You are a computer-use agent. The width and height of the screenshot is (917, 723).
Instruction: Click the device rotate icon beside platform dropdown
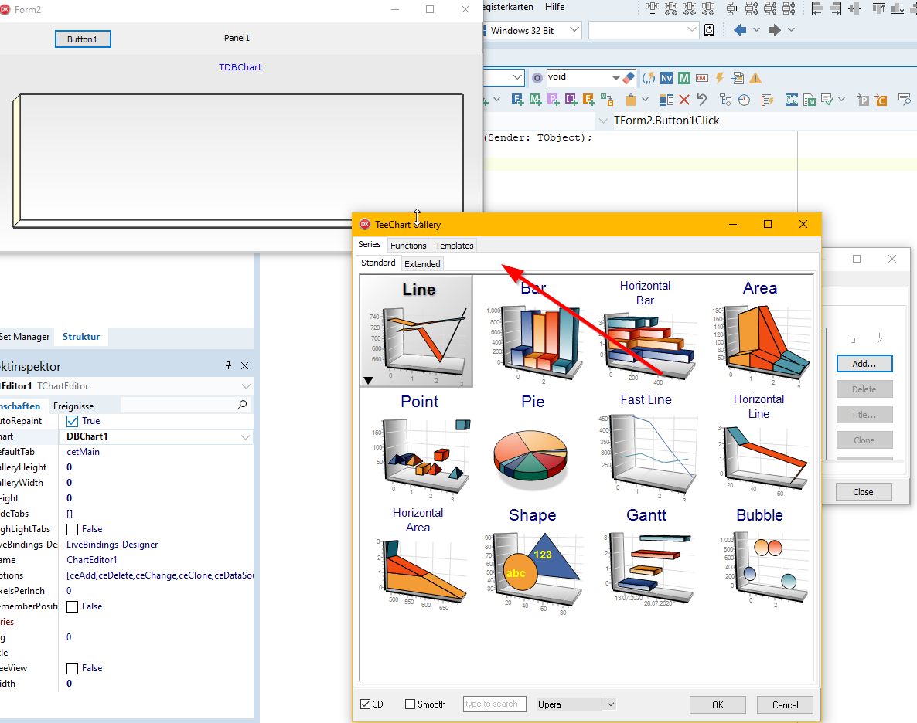(x=709, y=30)
